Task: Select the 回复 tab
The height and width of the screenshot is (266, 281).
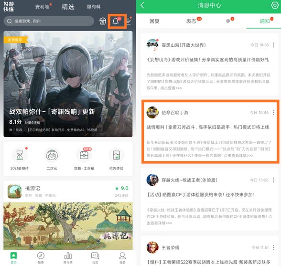Action: [x=154, y=21]
